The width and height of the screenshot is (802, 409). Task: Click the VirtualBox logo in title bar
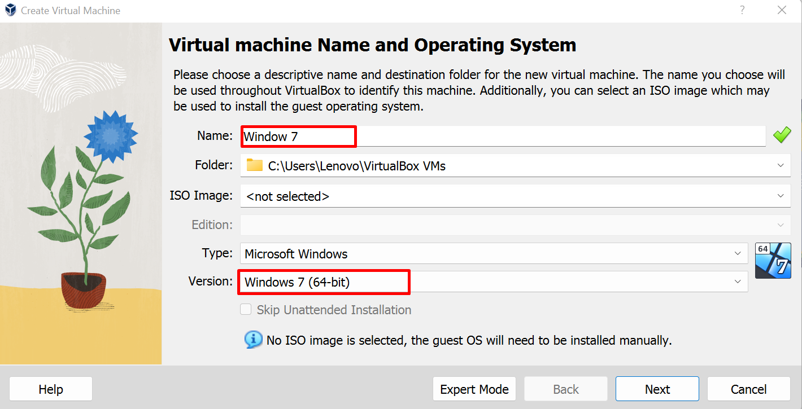pos(10,11)
